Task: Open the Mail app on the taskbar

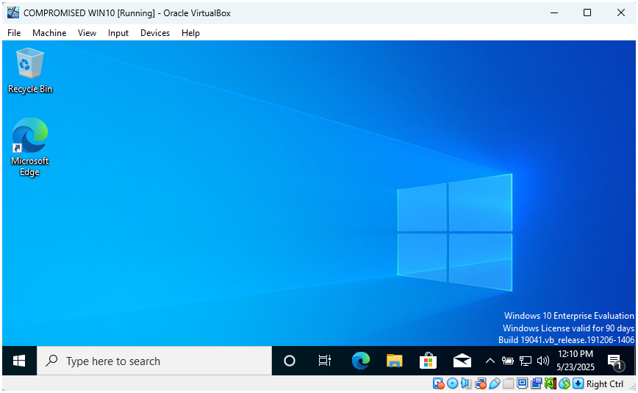Action: click(462, 361)
